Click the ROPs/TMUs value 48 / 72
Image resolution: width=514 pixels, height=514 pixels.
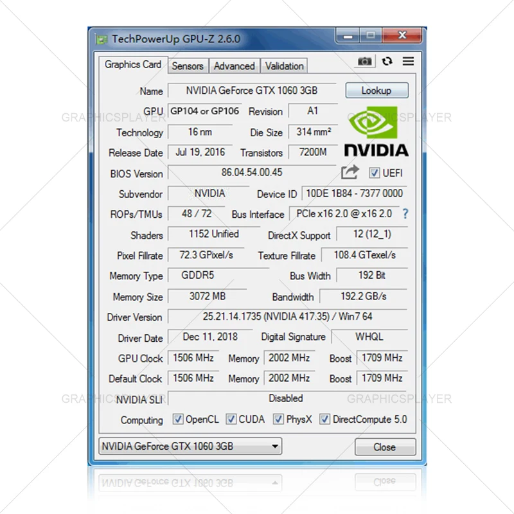click(x=197, y=214)
